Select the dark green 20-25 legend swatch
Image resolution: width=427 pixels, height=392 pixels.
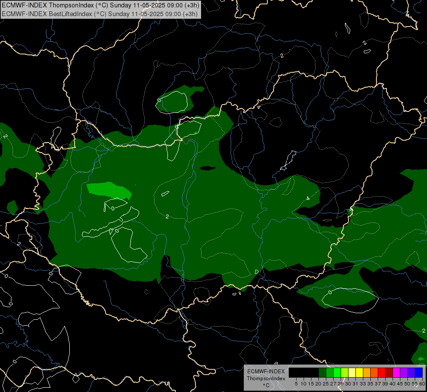(322, 373)
